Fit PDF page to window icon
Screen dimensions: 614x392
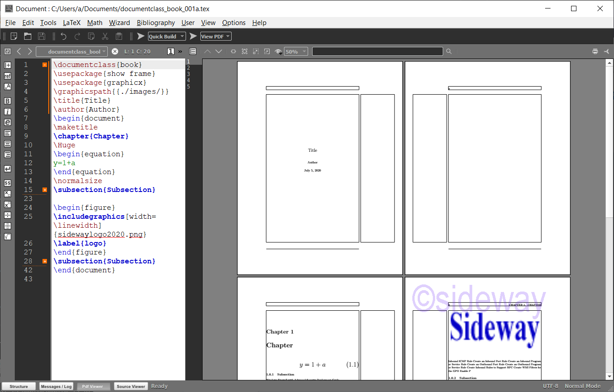(245, 51)
